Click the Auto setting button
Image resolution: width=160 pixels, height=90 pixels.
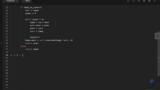[x=26, y=1]
